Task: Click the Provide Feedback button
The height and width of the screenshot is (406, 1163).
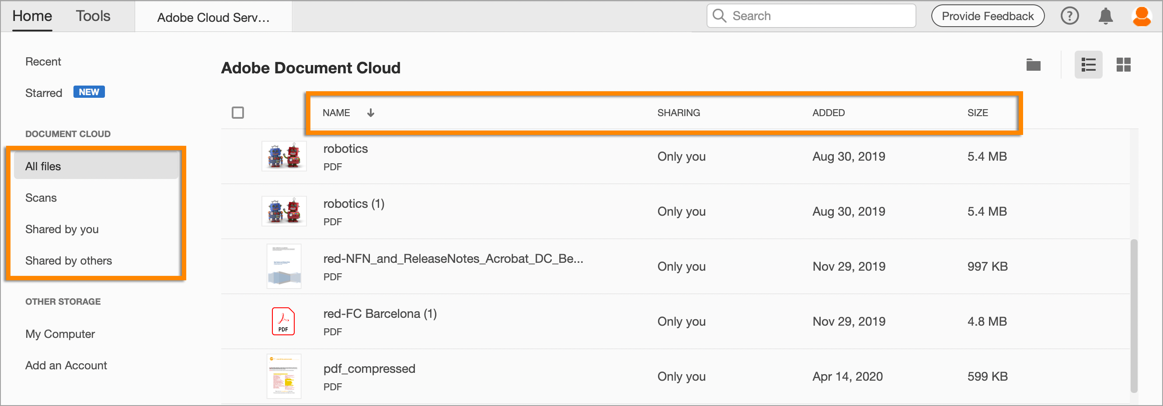Action: point(987,16)
